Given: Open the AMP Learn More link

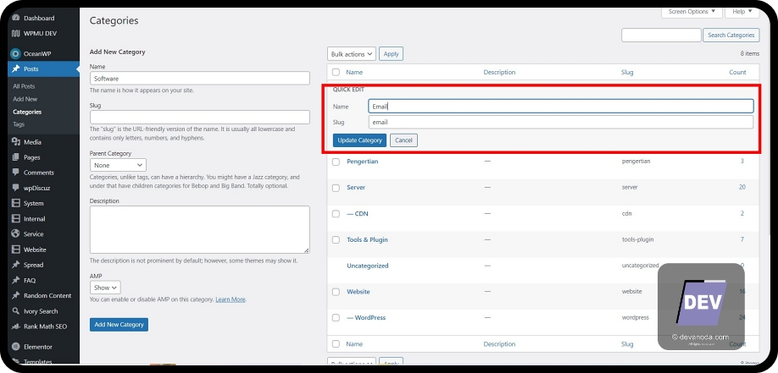Looking at the screenshot, I should coord(231,299).
